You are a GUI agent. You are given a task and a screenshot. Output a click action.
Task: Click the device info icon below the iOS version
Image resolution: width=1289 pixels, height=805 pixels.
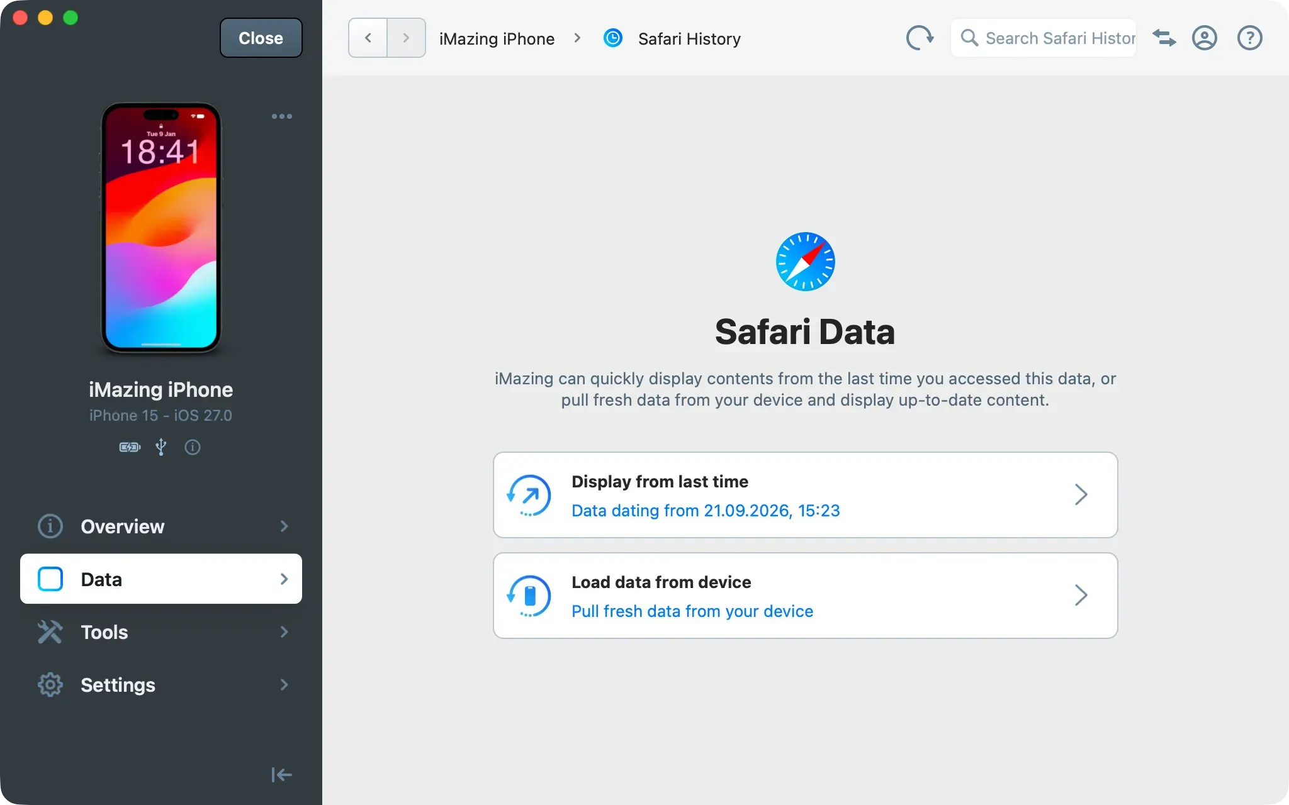tap(192, 447)
